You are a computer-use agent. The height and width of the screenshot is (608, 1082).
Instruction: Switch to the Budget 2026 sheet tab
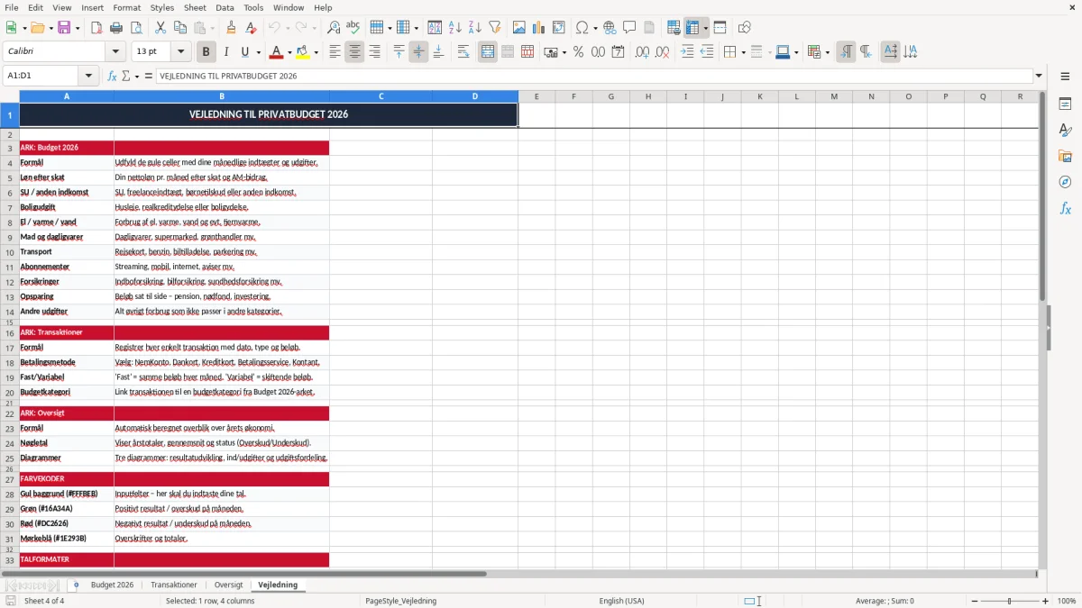112,585
